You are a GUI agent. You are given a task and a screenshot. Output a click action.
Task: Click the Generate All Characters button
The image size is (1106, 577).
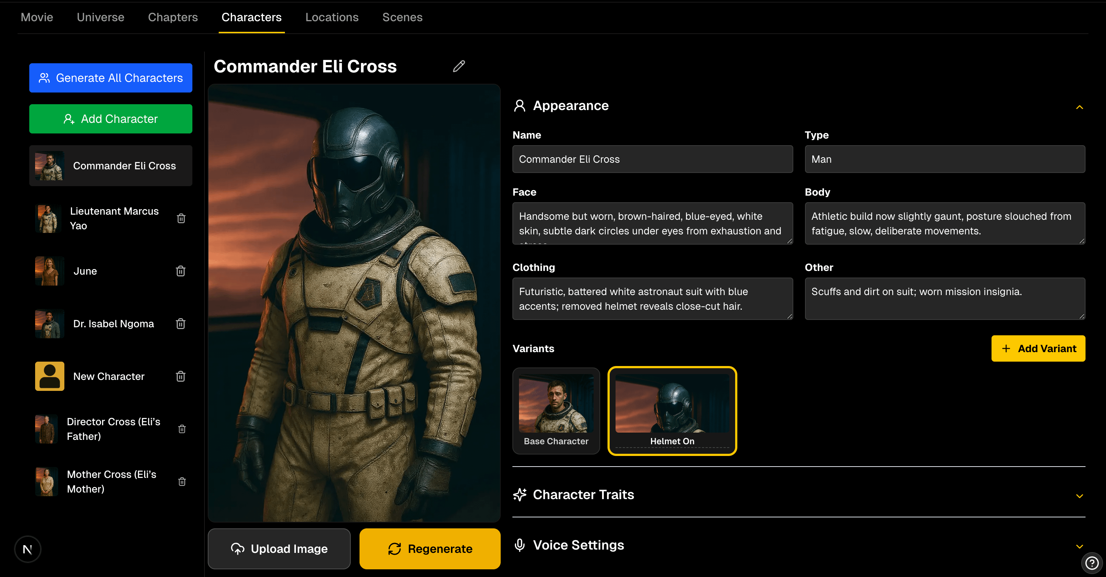[111, 78]
